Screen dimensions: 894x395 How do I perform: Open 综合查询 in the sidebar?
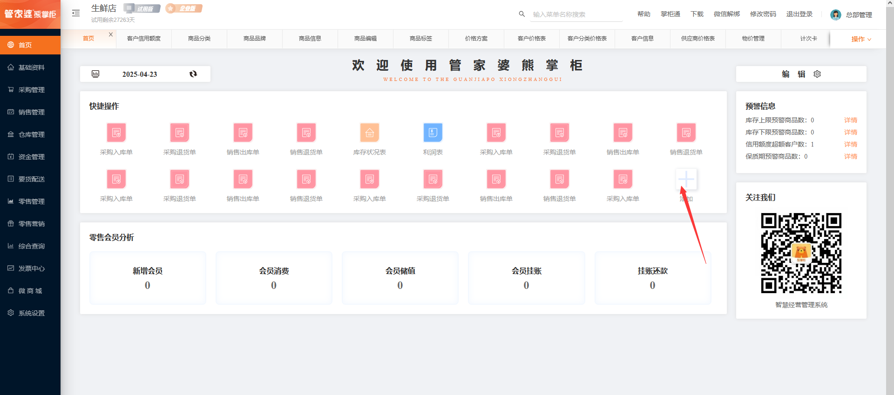point(30,246)
